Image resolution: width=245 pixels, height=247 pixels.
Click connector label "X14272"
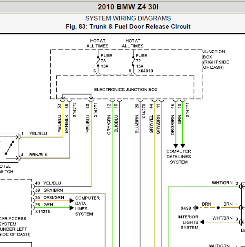75,110
